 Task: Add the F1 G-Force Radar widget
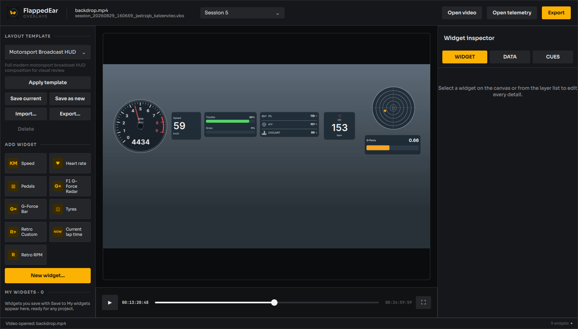pyautogui.click(x=70, y=186)
